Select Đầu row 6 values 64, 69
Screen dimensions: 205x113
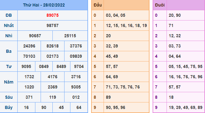pos(112,77)
